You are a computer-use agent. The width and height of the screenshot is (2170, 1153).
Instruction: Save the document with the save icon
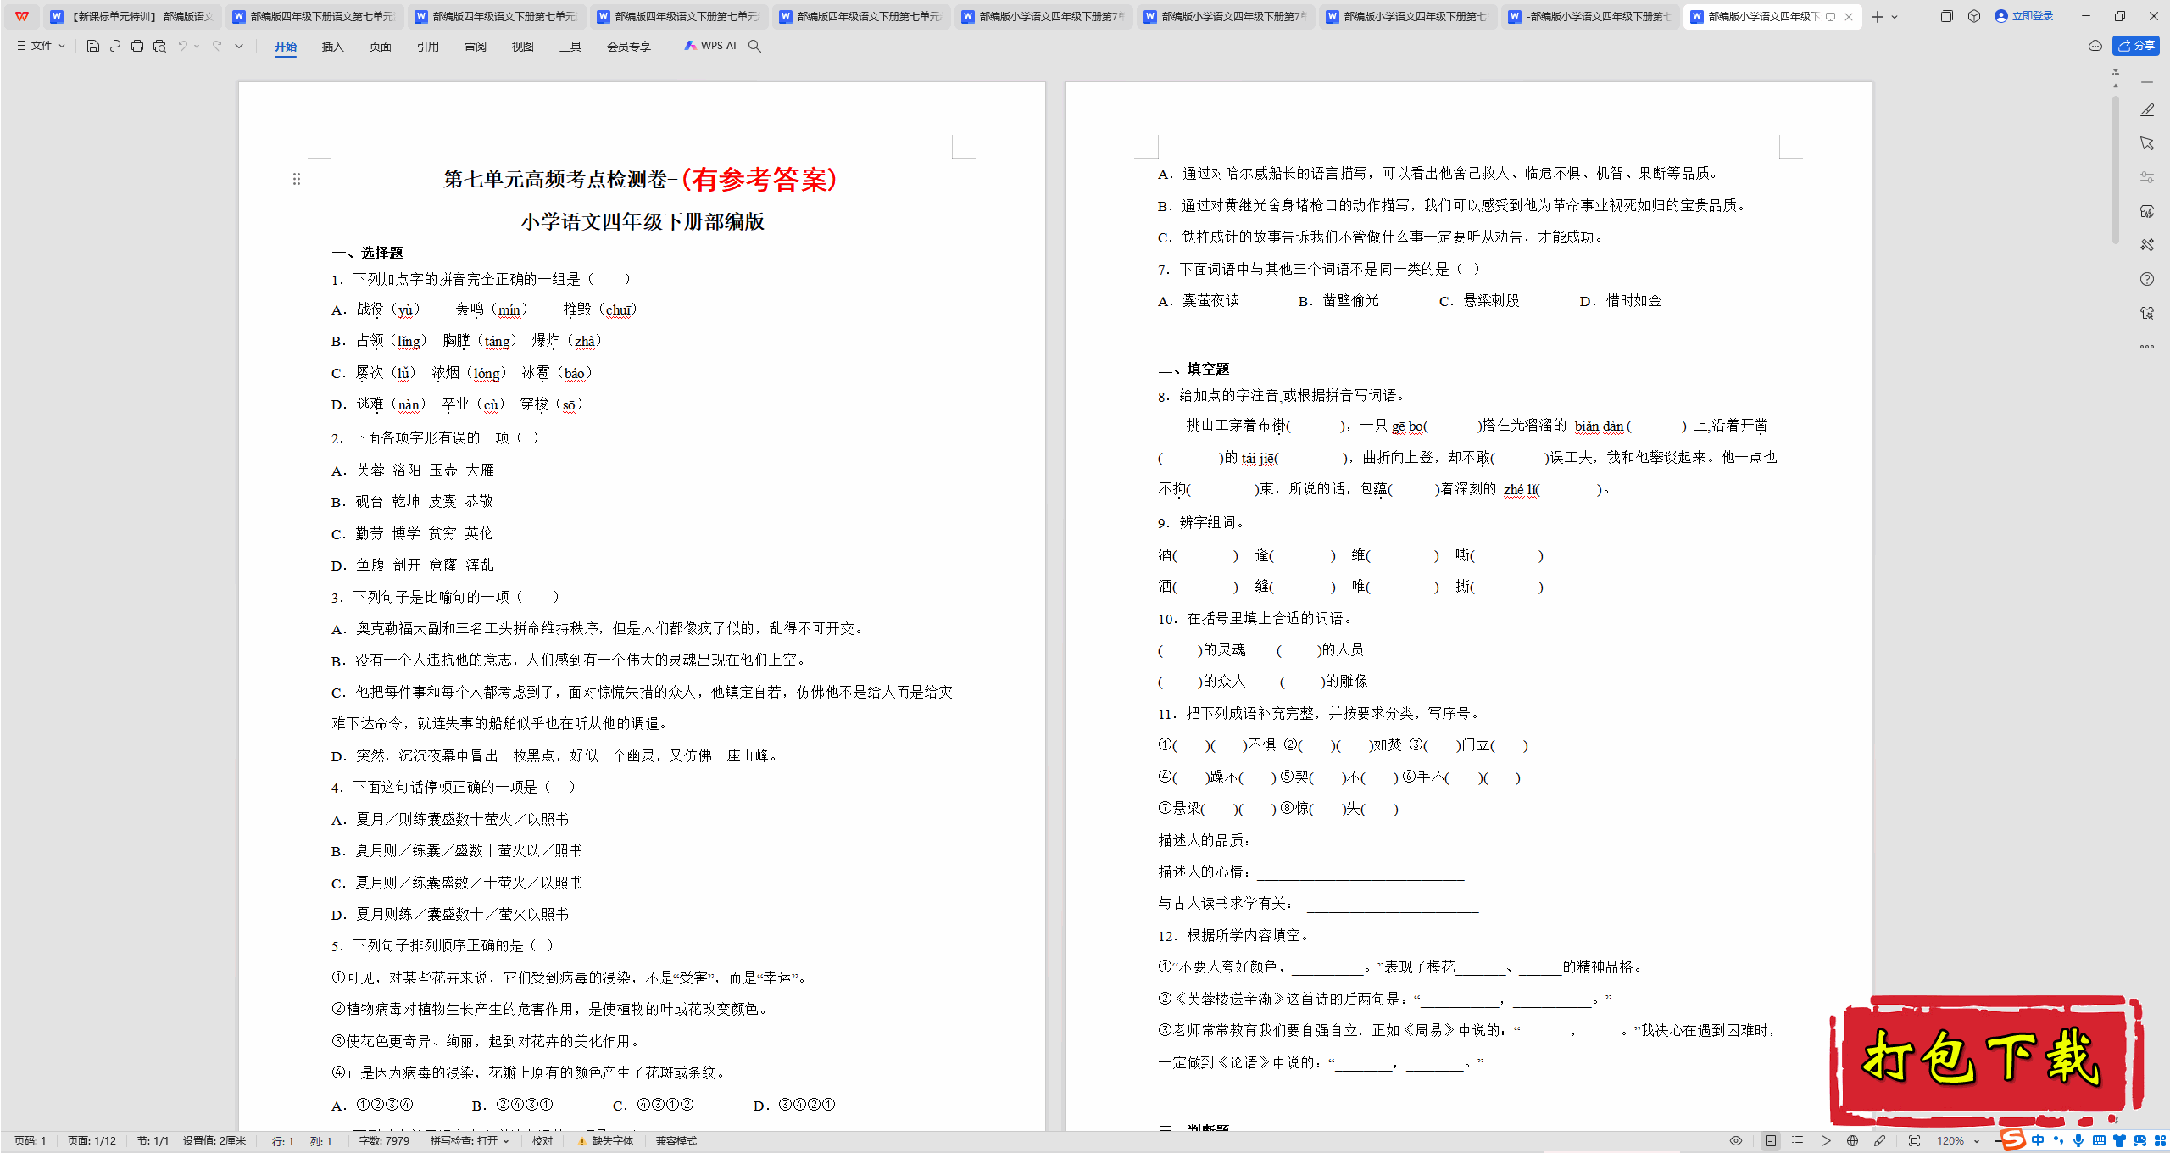[93, 46]
